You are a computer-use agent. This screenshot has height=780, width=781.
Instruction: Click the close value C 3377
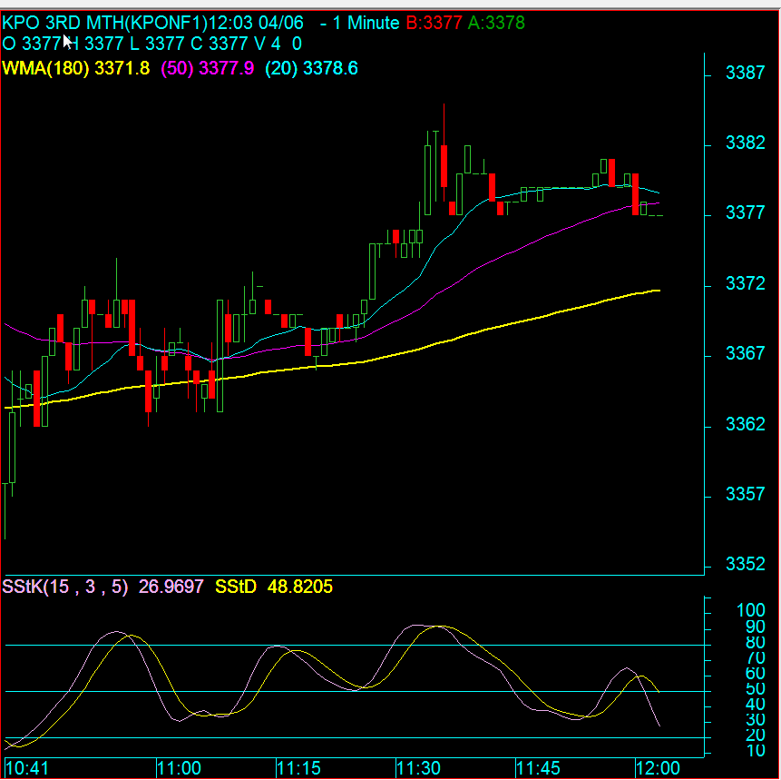pyautogui.click(x=220, y=44)
